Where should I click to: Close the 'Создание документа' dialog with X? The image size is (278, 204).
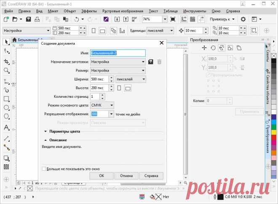pyautogui.click(x=161, y=43)
